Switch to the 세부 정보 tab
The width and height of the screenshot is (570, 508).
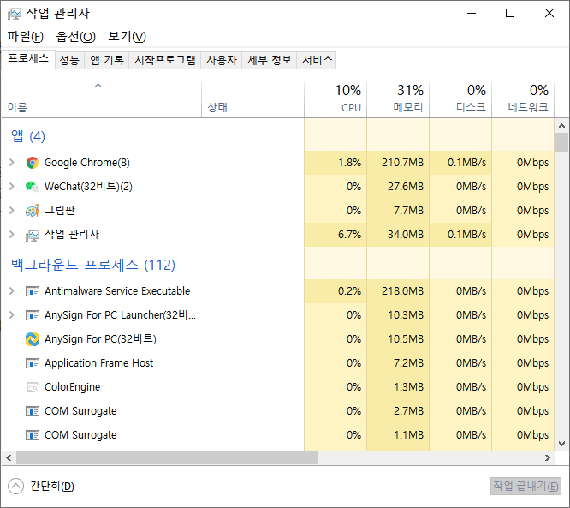point(270,60)
